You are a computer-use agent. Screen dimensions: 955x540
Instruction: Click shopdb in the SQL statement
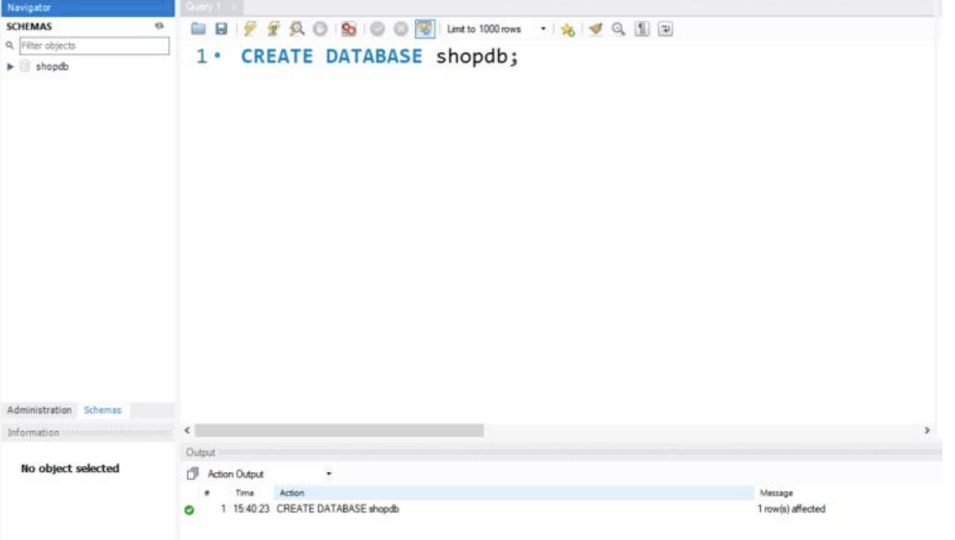[x=472, y=56]
